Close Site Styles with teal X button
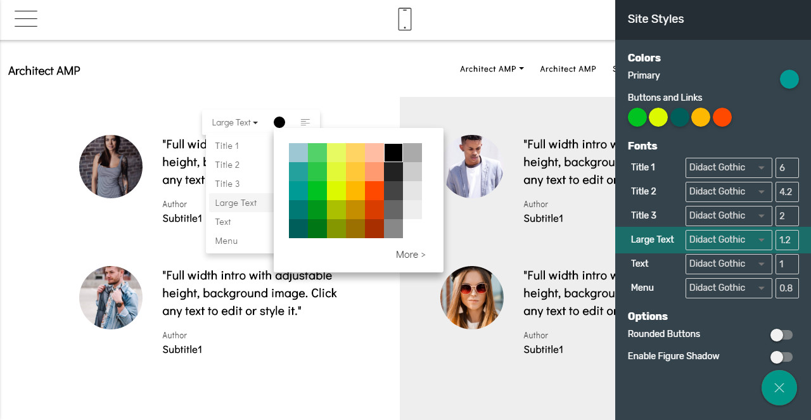The width and height of the screenshot is (811, 420). [779, 388]
